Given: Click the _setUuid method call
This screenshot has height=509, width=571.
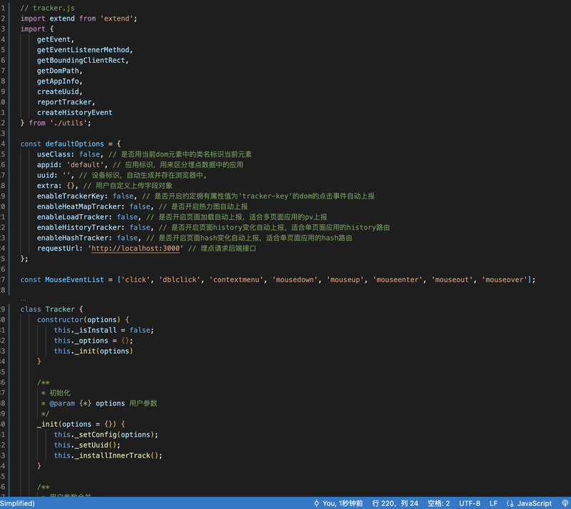Looking at the screenshot, I should pos(91,445).
